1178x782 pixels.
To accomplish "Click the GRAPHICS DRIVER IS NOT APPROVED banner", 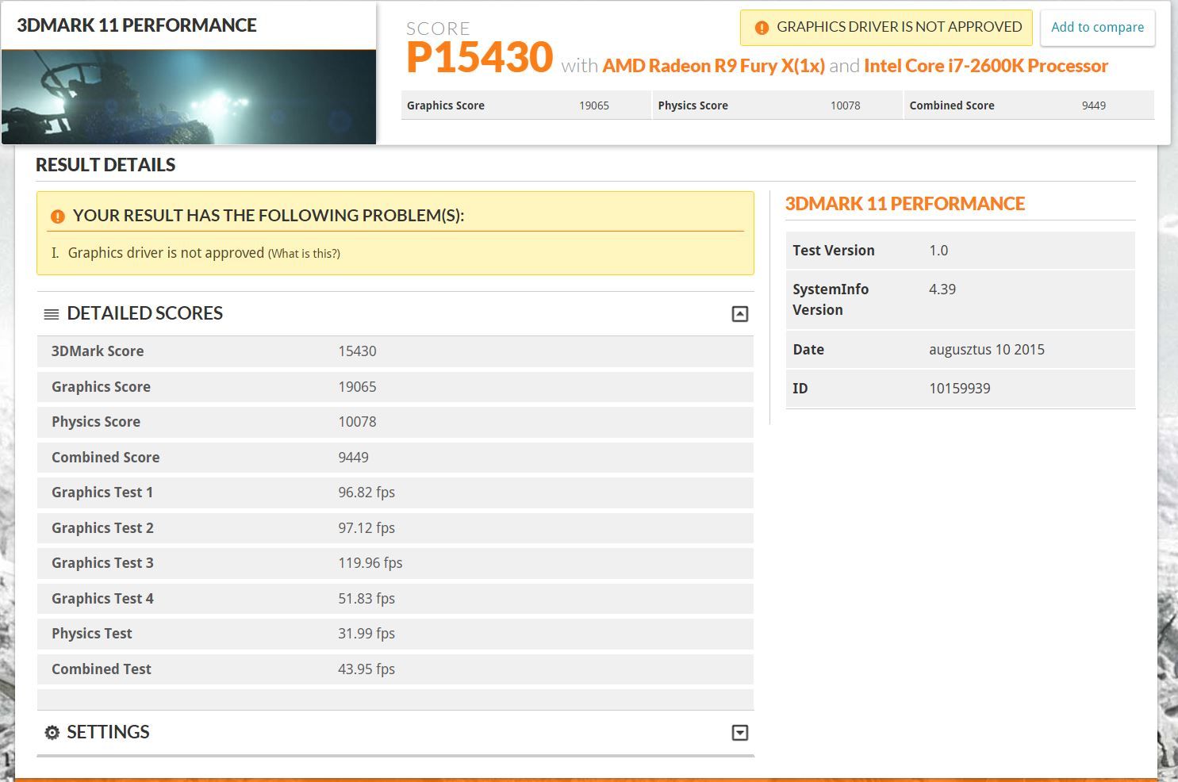I will 886,28.
